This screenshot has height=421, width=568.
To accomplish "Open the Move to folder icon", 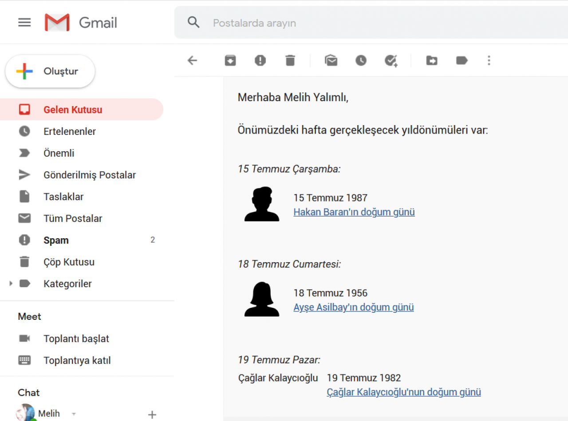I will 432,60.
